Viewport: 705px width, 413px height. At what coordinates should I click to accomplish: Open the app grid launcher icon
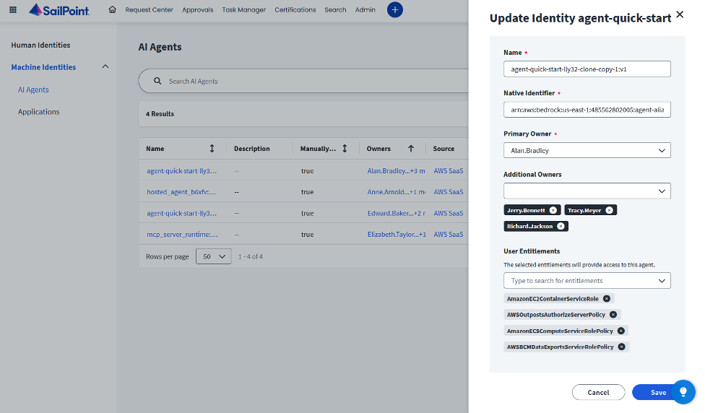pyautogui.click(x=13, y=9)
